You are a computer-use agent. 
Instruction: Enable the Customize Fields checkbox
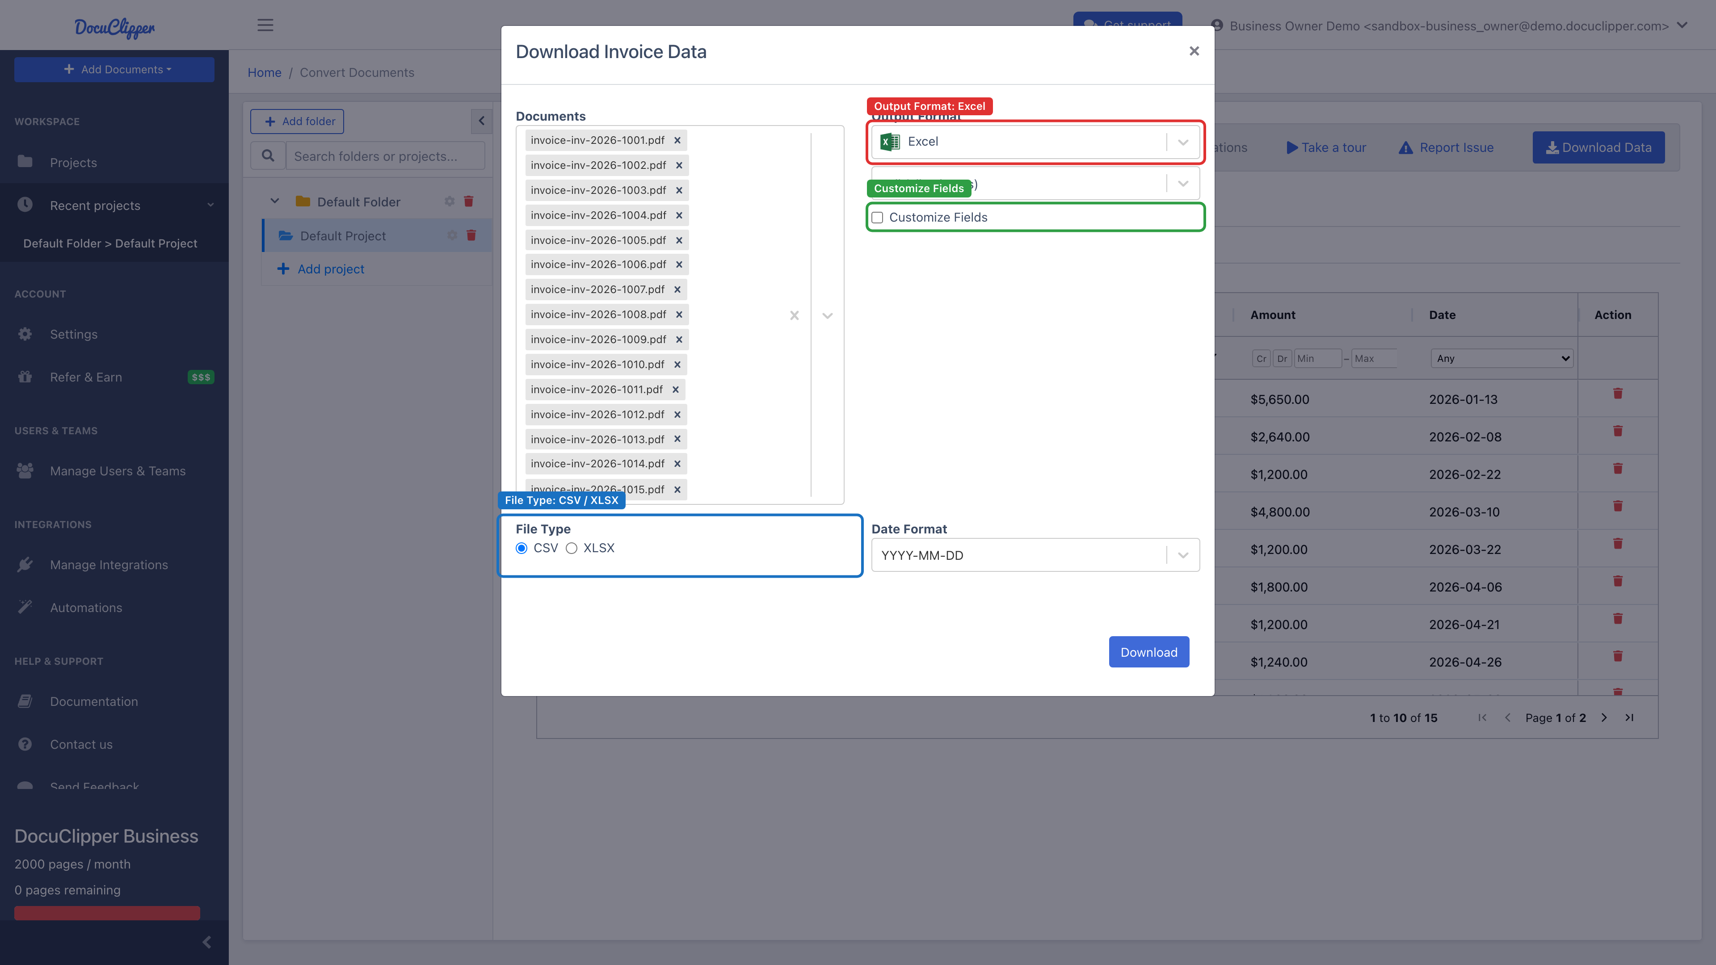click(877, 218)
